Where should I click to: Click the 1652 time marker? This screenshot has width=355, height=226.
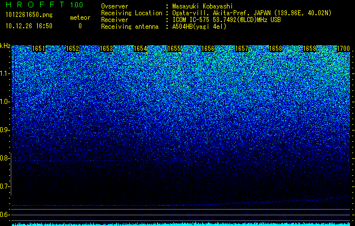tap(72, 49)
